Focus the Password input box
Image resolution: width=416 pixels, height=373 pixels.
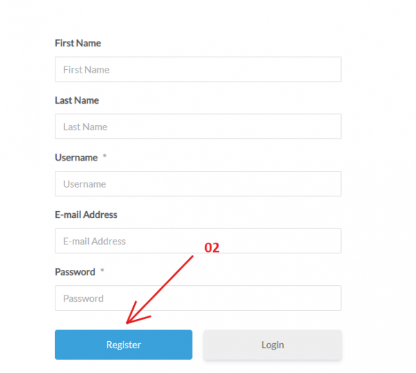tap(198, 298)
